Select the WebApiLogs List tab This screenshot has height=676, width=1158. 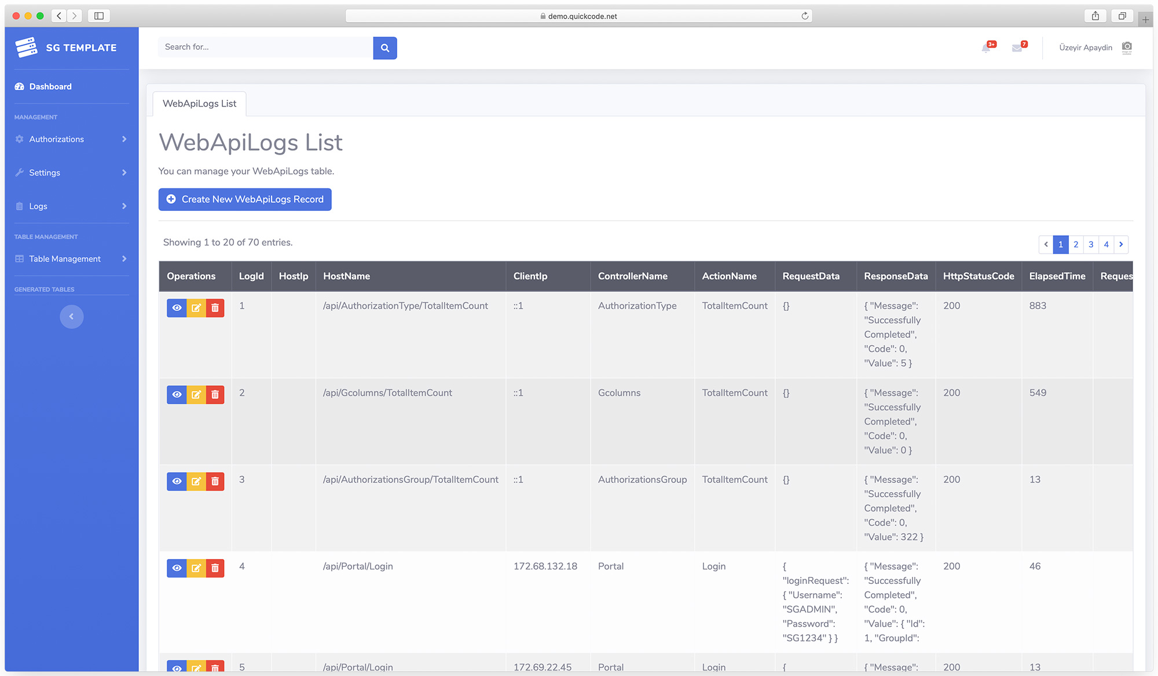pos(199,104)
